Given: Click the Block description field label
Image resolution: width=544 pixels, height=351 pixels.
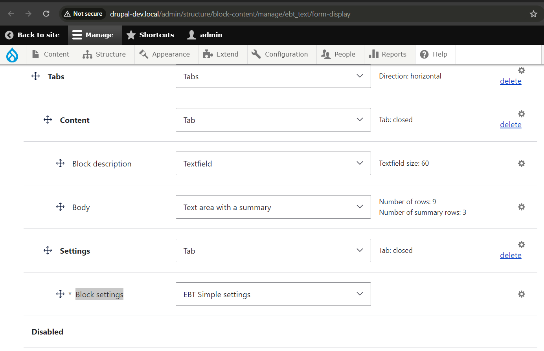Looking at the screenshot, I should [x=102, y=164].
